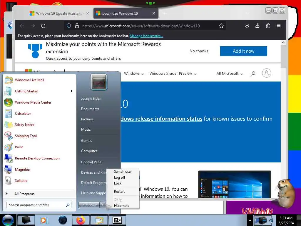Expand the Windows nav dropdown
Image resolution: width=301 pixels, height=226 pixels.
pyautogui.click(x=134, y=73)
